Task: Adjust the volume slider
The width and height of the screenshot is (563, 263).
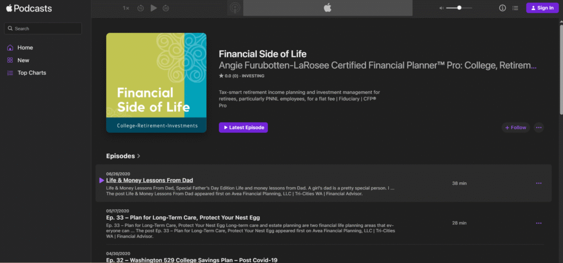Action: 459,8
